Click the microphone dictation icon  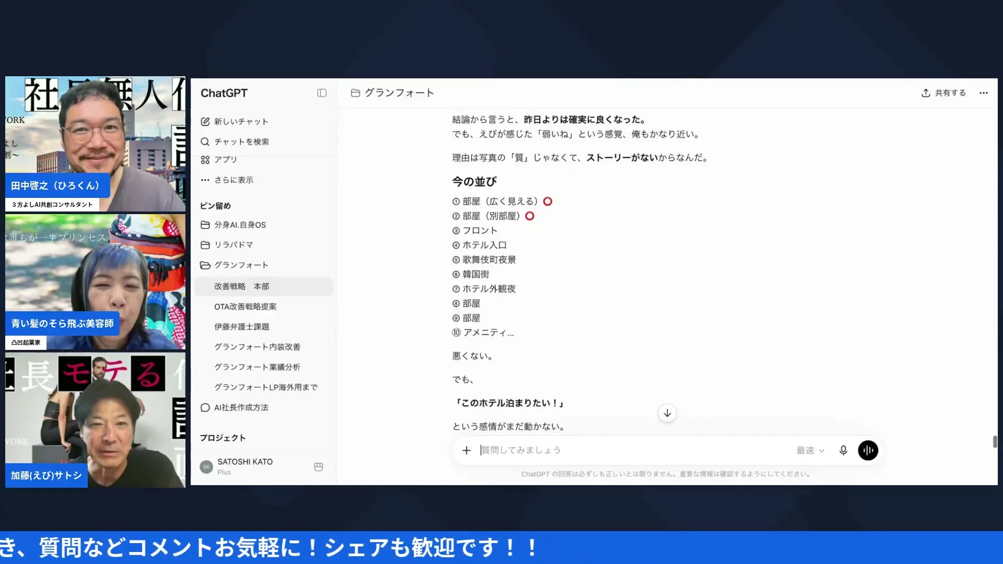coord(843,450)
